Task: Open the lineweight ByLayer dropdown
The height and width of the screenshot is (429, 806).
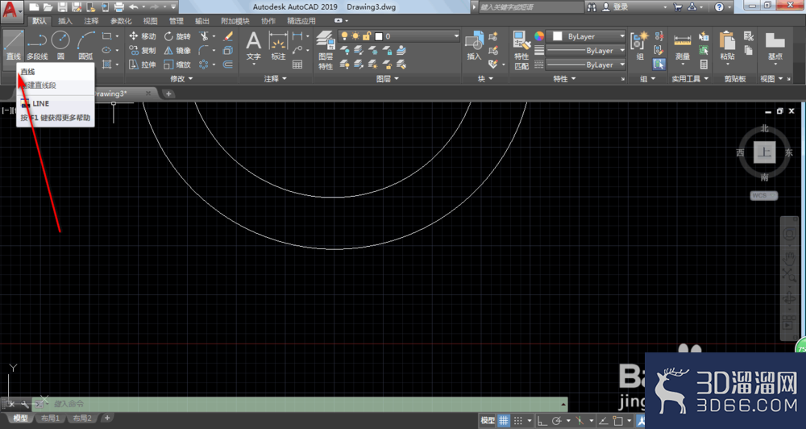Action: click(586, 51)
